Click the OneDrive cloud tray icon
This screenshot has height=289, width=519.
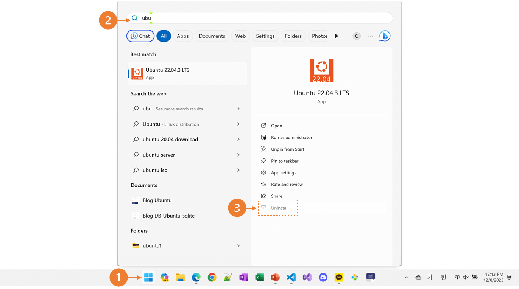418,277
